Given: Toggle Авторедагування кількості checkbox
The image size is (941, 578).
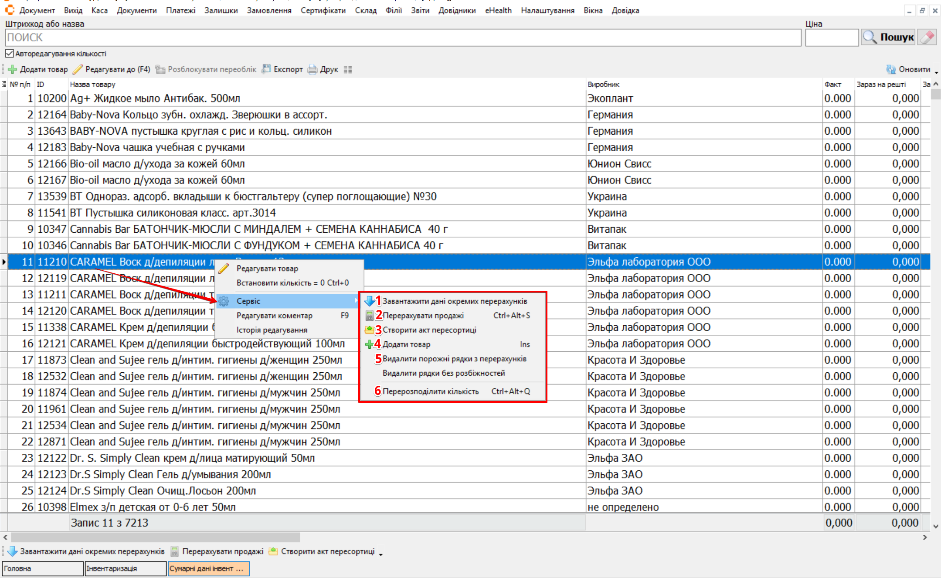Looking at the screenshot, I should pos(10,54).
